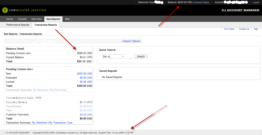
Task: Open the CJU Online link
Action: click(x=229, y=29)
